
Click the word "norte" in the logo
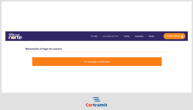[x=15, y=38]
